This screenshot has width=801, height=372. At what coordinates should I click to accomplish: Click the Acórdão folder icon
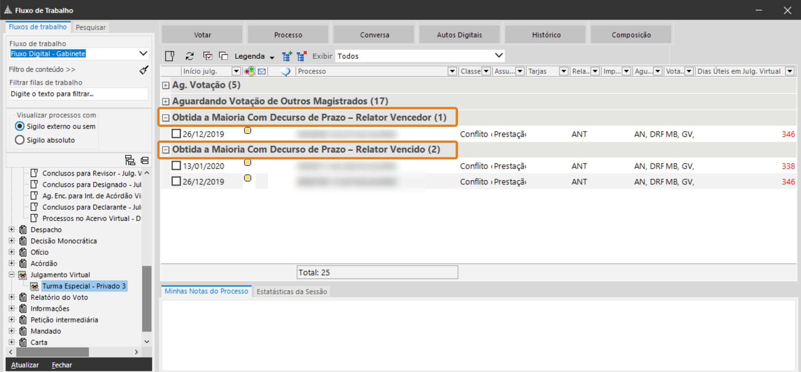click(23, 263)
